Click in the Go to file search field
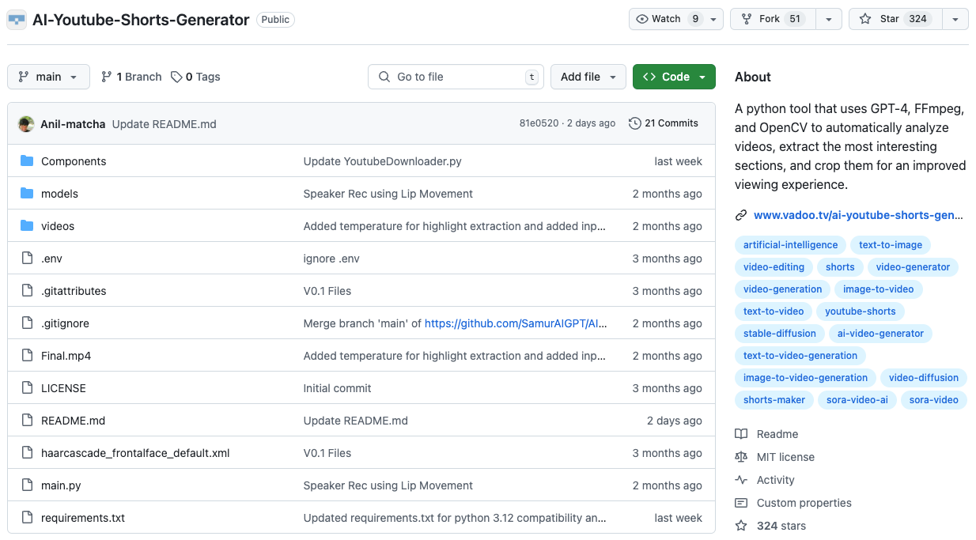The image size is (976, 540). click(456, 77)
